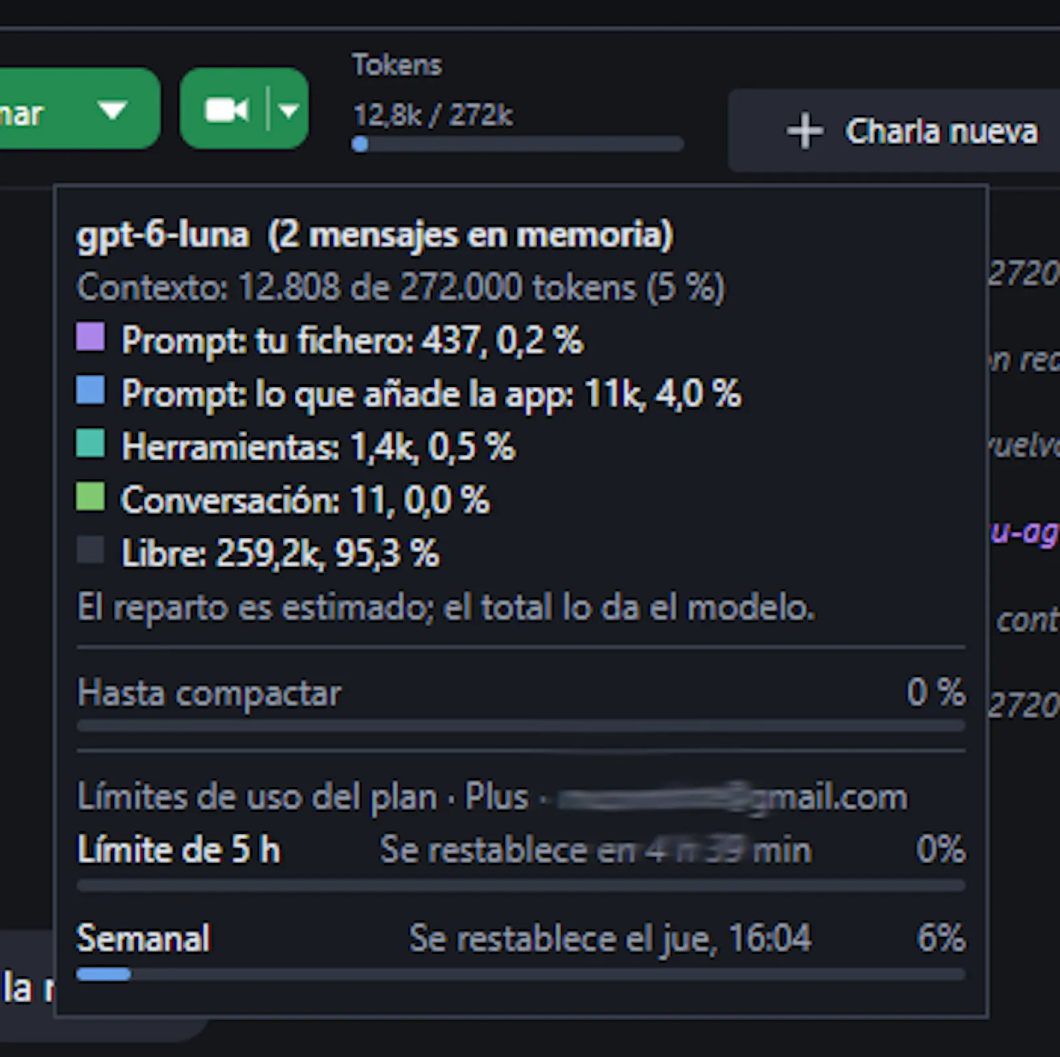This screenshot has height=1057, width=1060.
Task: Click the text Prompt: tu fichero: 437, 0,2 %
Action: [x=352, y=340]
